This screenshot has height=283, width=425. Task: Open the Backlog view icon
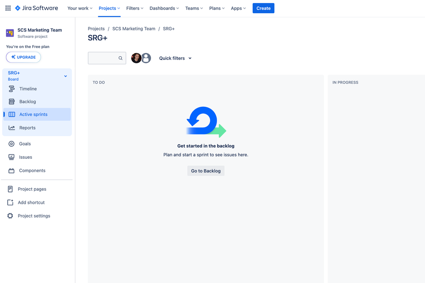click(x=11, y=102)
